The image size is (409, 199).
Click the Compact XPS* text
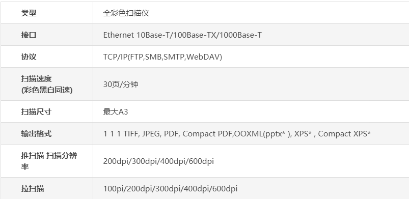coord(344,134)
